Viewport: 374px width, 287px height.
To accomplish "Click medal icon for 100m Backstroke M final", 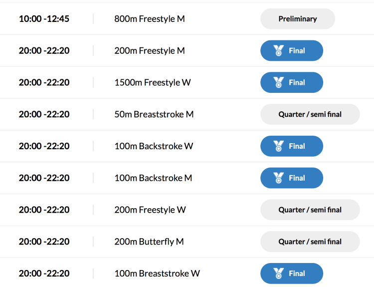I will (278, 178).
